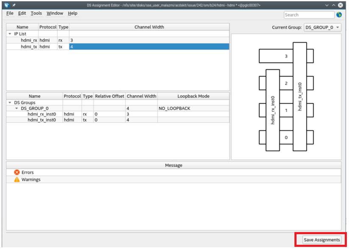Open the Help menu
Screen dimensions: 349x249
[x=73, y=14]
